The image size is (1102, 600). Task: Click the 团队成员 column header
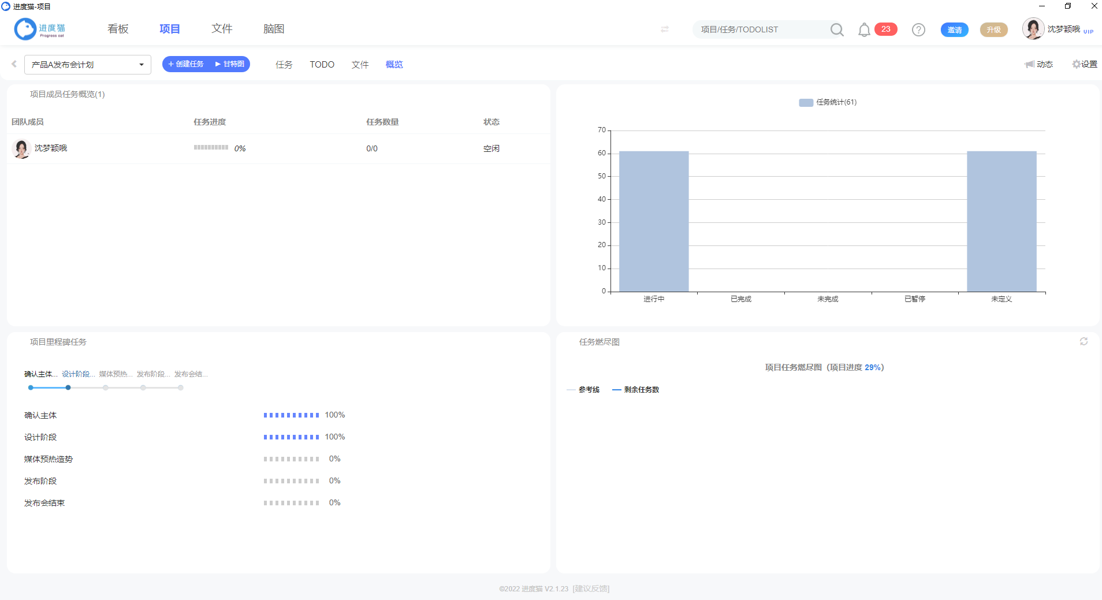(x=28, y=122)
